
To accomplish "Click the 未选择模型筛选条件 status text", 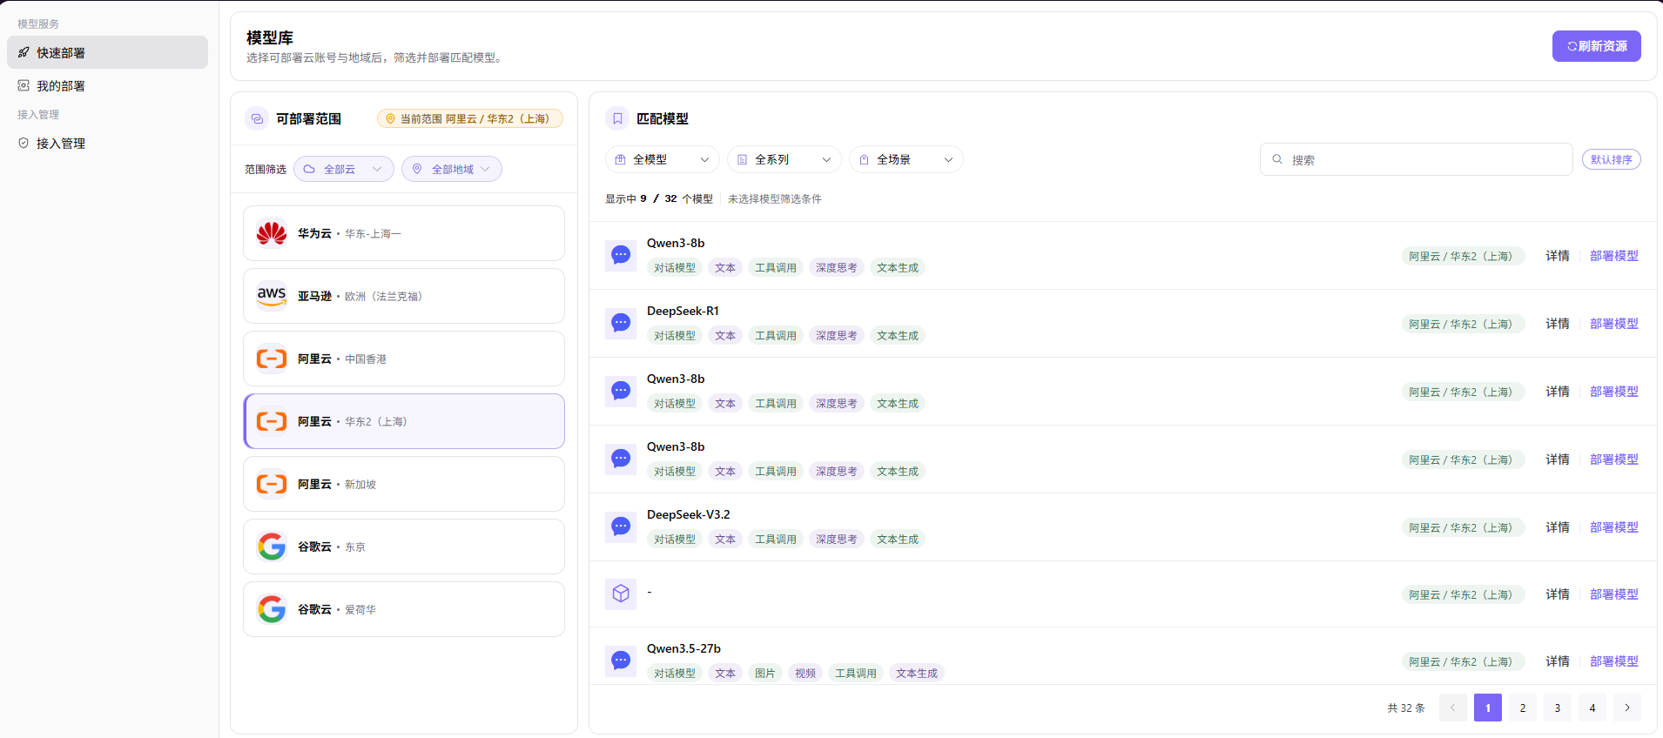I will [x=775, y=198].
